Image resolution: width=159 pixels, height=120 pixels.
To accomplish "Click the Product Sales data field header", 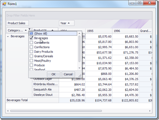I will click(18, 23).
